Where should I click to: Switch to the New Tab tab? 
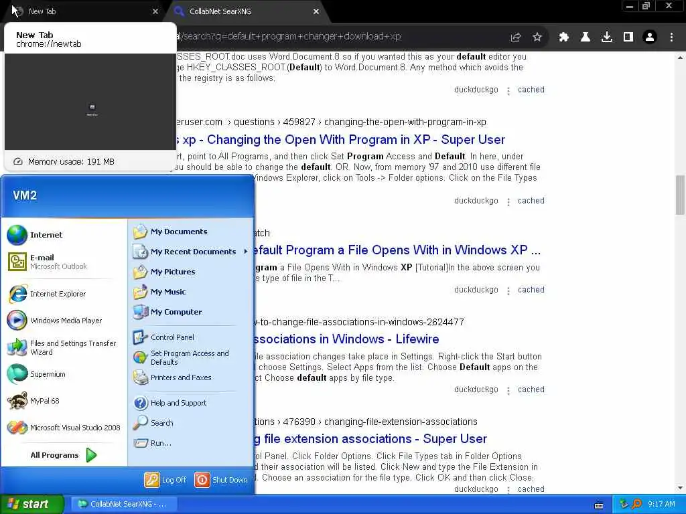point(83,11)
